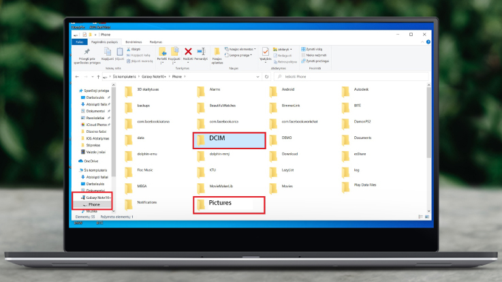The image size is (502, 282).
Task: Select Phone in the navigation pane
Action: click(94, 204)
